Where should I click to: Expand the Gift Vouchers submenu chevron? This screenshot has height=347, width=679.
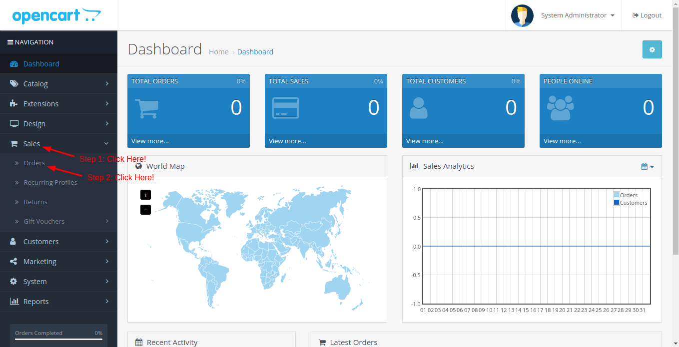pos(107,221)
